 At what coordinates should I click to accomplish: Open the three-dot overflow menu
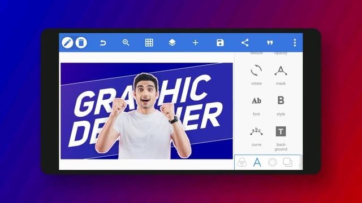(295, 43)
